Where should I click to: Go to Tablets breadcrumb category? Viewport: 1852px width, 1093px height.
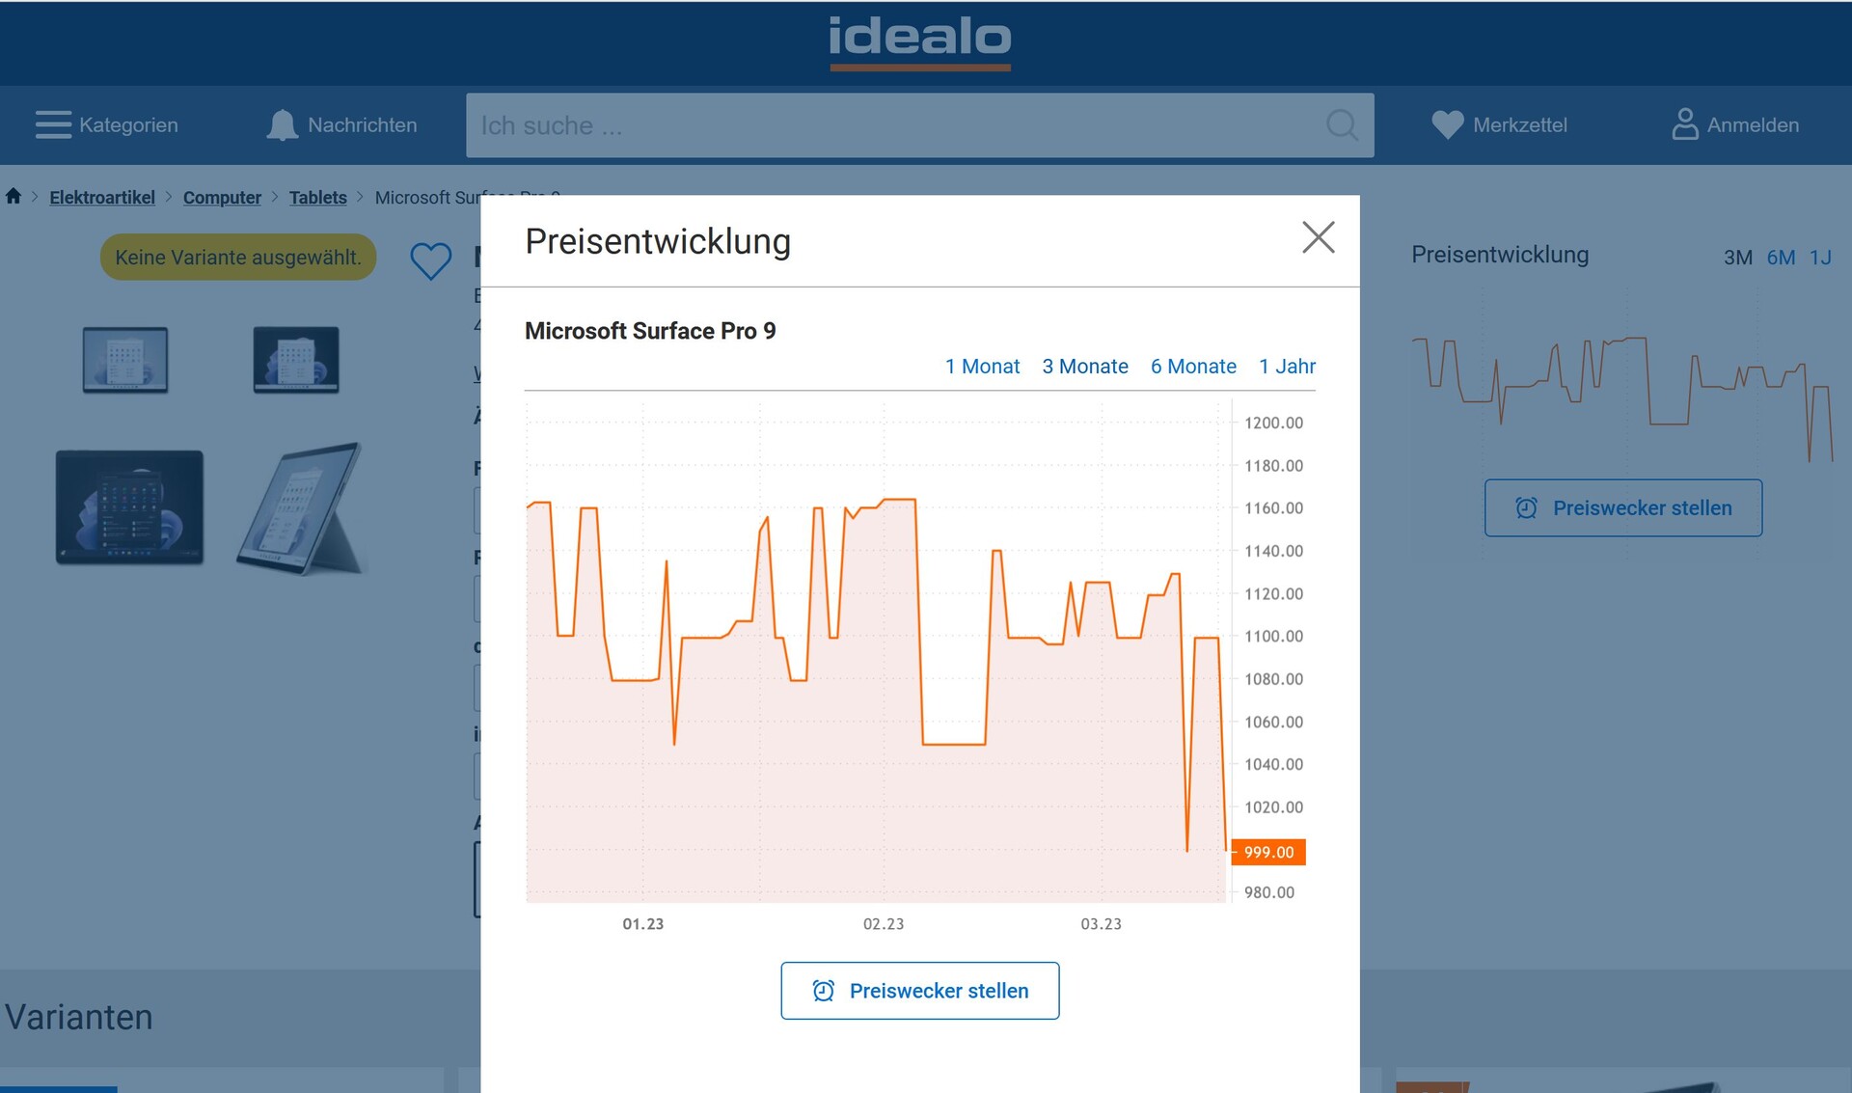pyautogui.click(x=317, y=198)
